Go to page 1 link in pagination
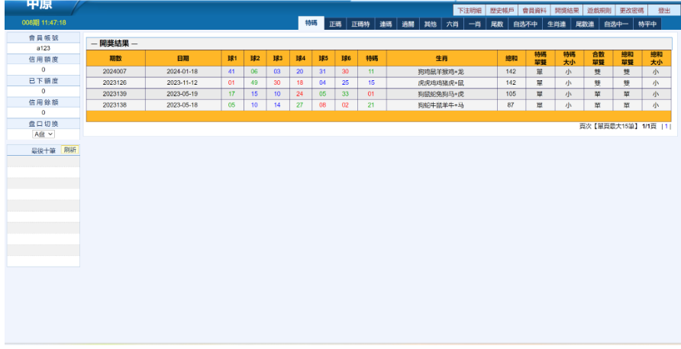The width and height of the screenshot is (681, 349). [666, 126]
